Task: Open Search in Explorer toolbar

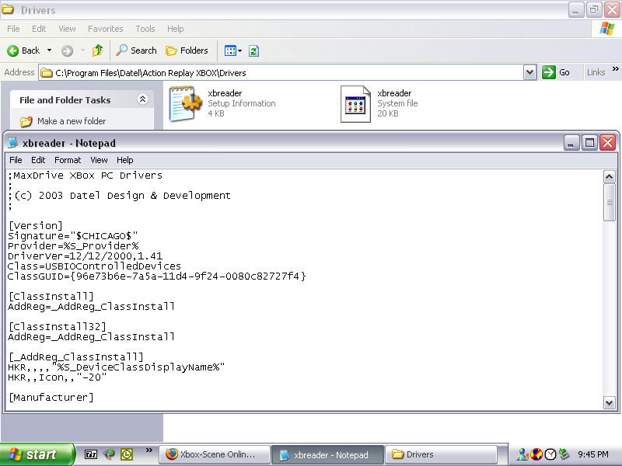Action: pos(136,50)
